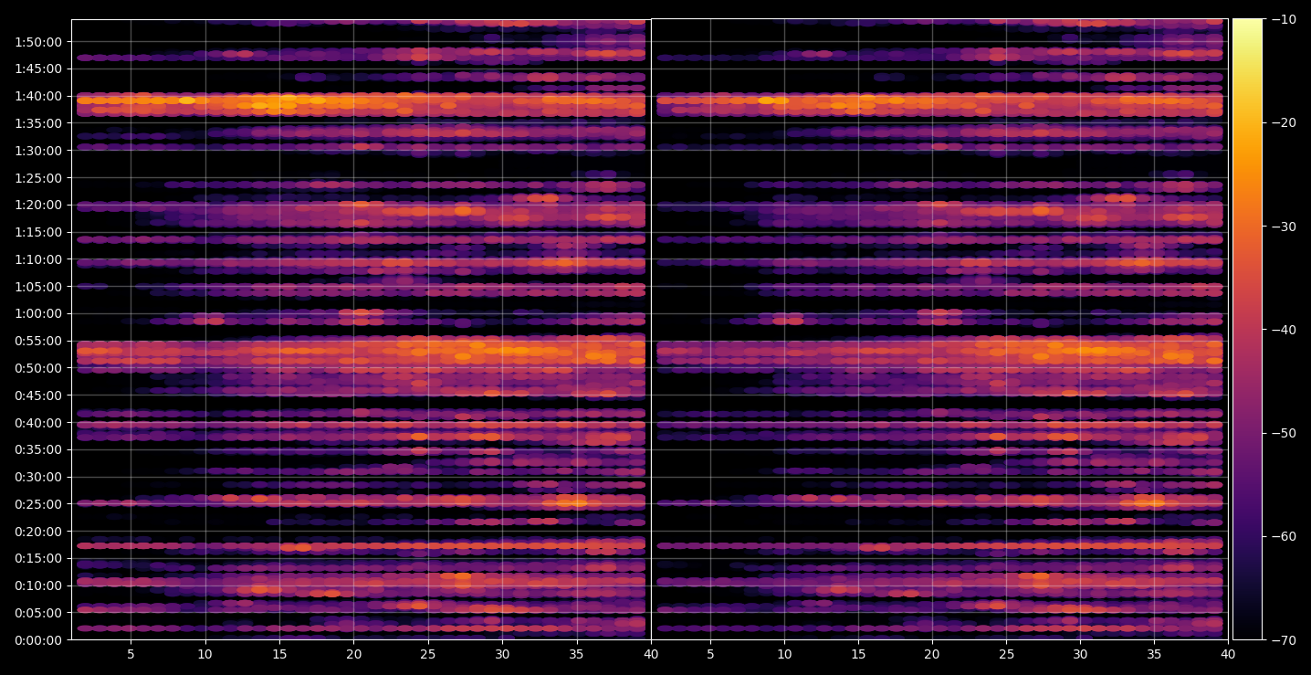Click x-axis tick 40 between the two heatmaps

tap(651, 655)
